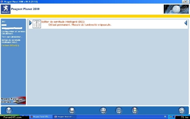Click the Windows Start button
The width and height of the screenshot is (190, 119).
10,115
